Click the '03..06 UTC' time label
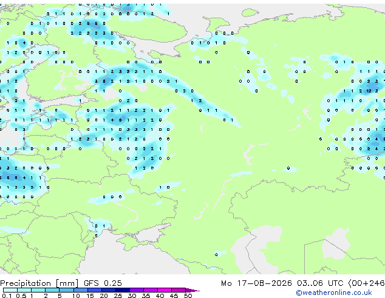This screenshot has width=385, height=298. [x=319, y=283]
